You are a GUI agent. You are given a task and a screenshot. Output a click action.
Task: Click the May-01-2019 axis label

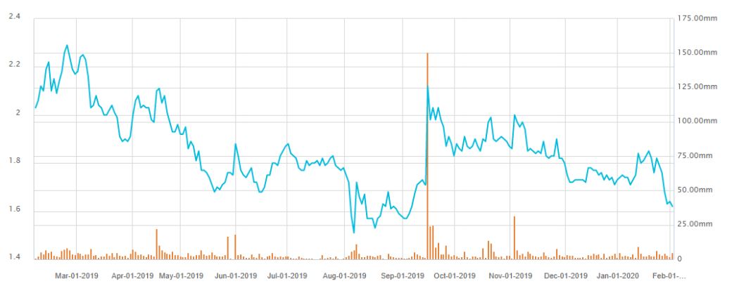pos(182,275)
